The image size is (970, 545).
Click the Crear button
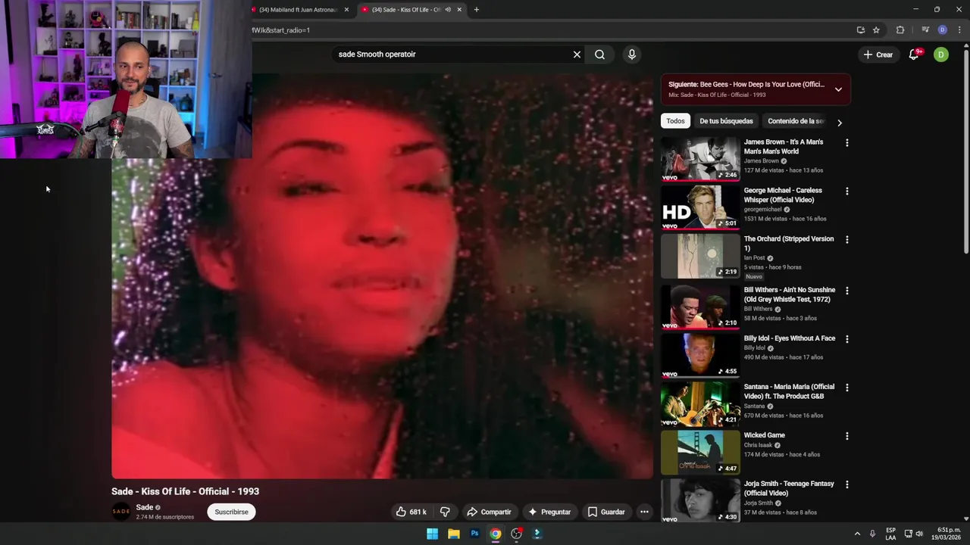click(x=878, y=54)
